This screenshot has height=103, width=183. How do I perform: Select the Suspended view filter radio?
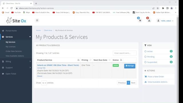pos(145,62)
